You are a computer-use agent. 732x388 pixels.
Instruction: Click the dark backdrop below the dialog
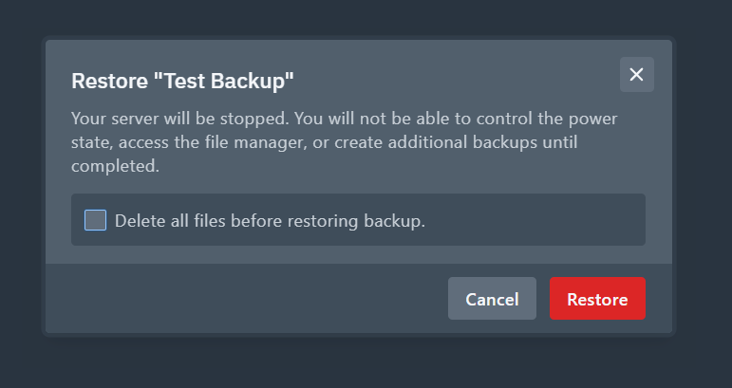366,365
